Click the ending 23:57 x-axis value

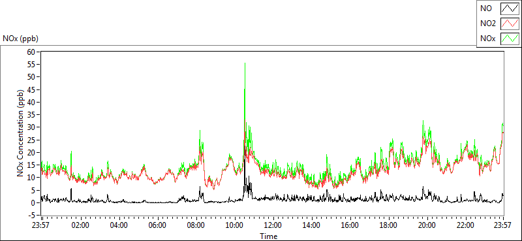pyautogui.click(x=503, y=225)
